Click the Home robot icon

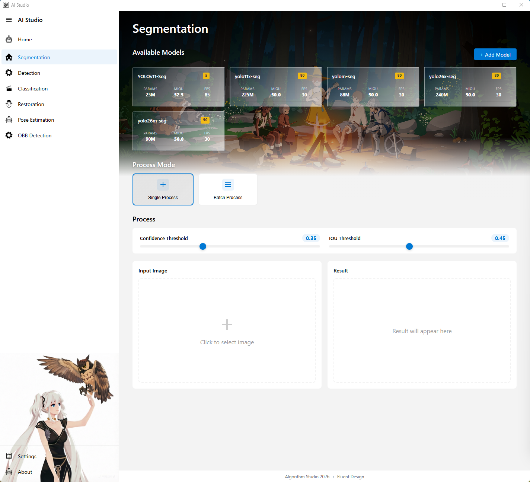click(x=9, y=39)
